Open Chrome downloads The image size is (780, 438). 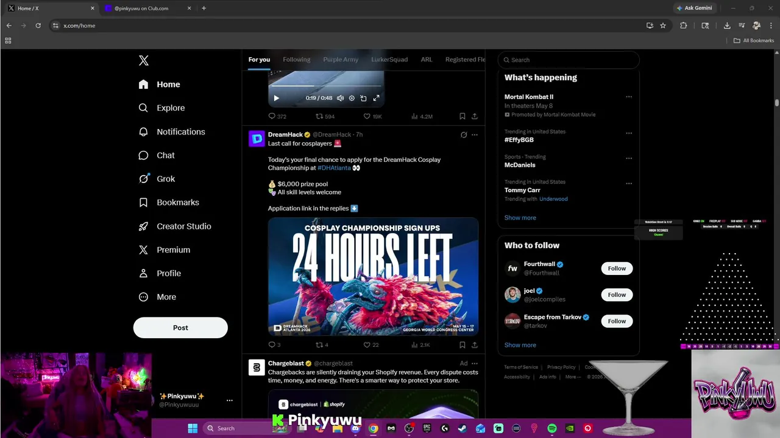pyautogui.click(x=727, y=26)
